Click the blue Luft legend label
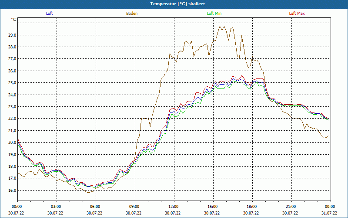The width and height of the screenshot is (348, 218). [x=49, y=14]
